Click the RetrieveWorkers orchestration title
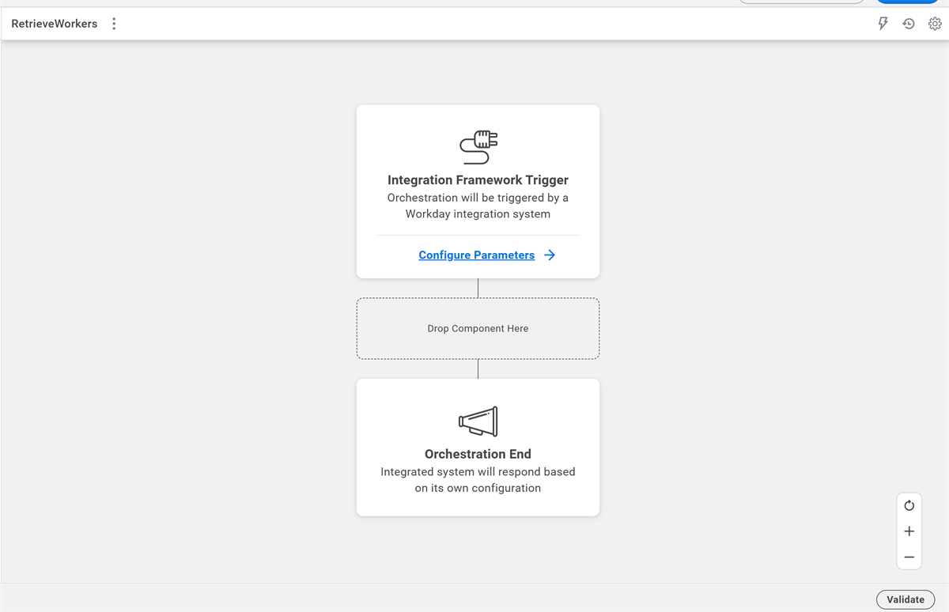Viewport: 949px width, 612px height. click(x=55, y=24)
